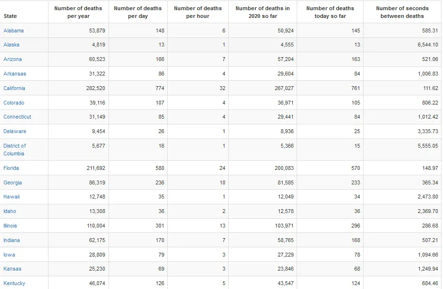
Task: Open the Alabama state link
Action: click(14, 30)
